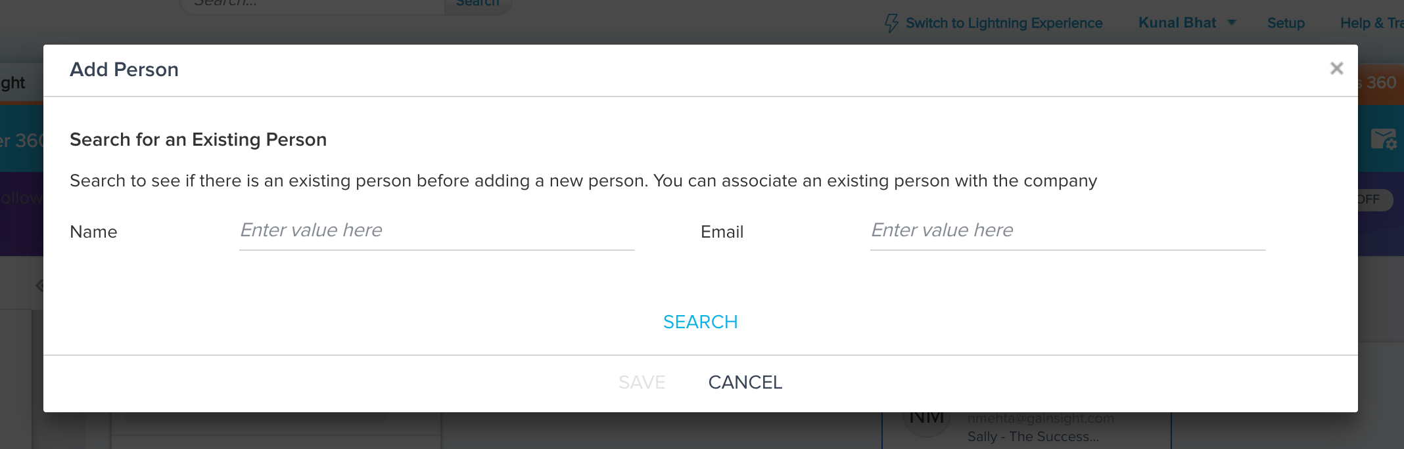Focus the Email input field
The height and width of the screenshot is (449, 1404).
tap(1068, 230)
